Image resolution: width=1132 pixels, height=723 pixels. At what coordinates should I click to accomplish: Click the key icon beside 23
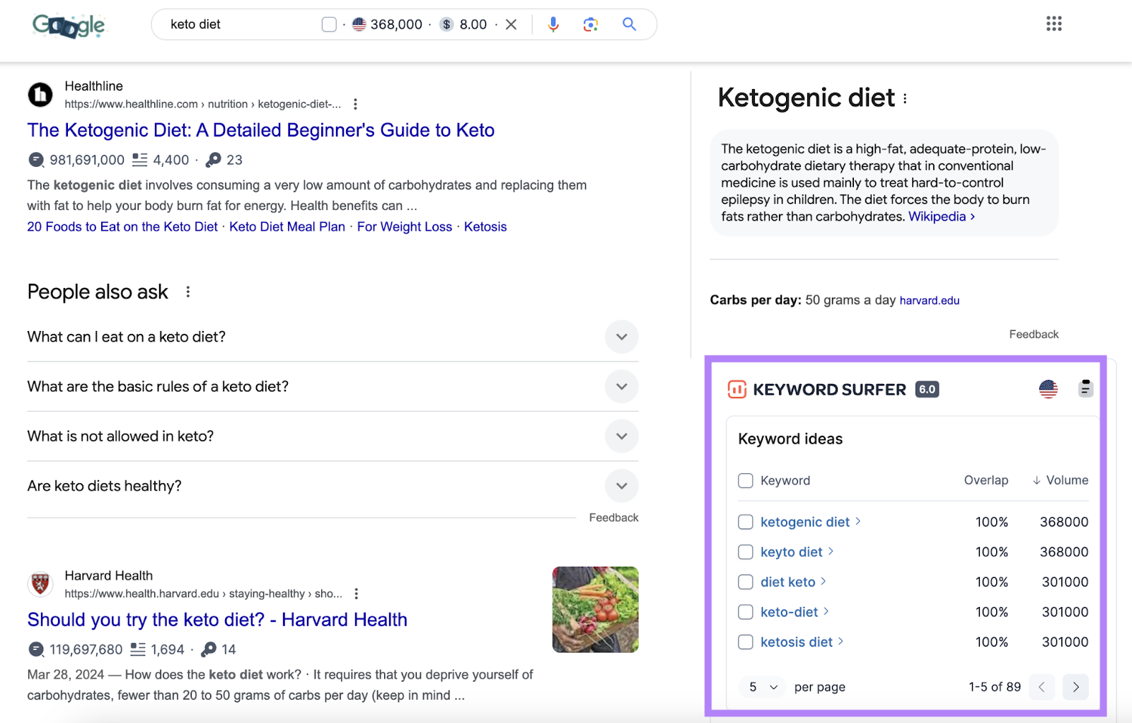coord(213,160)
